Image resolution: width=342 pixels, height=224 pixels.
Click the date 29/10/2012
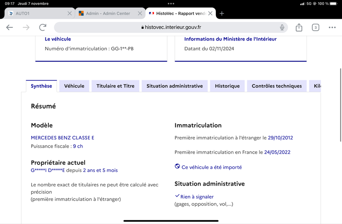pos(280,138)
